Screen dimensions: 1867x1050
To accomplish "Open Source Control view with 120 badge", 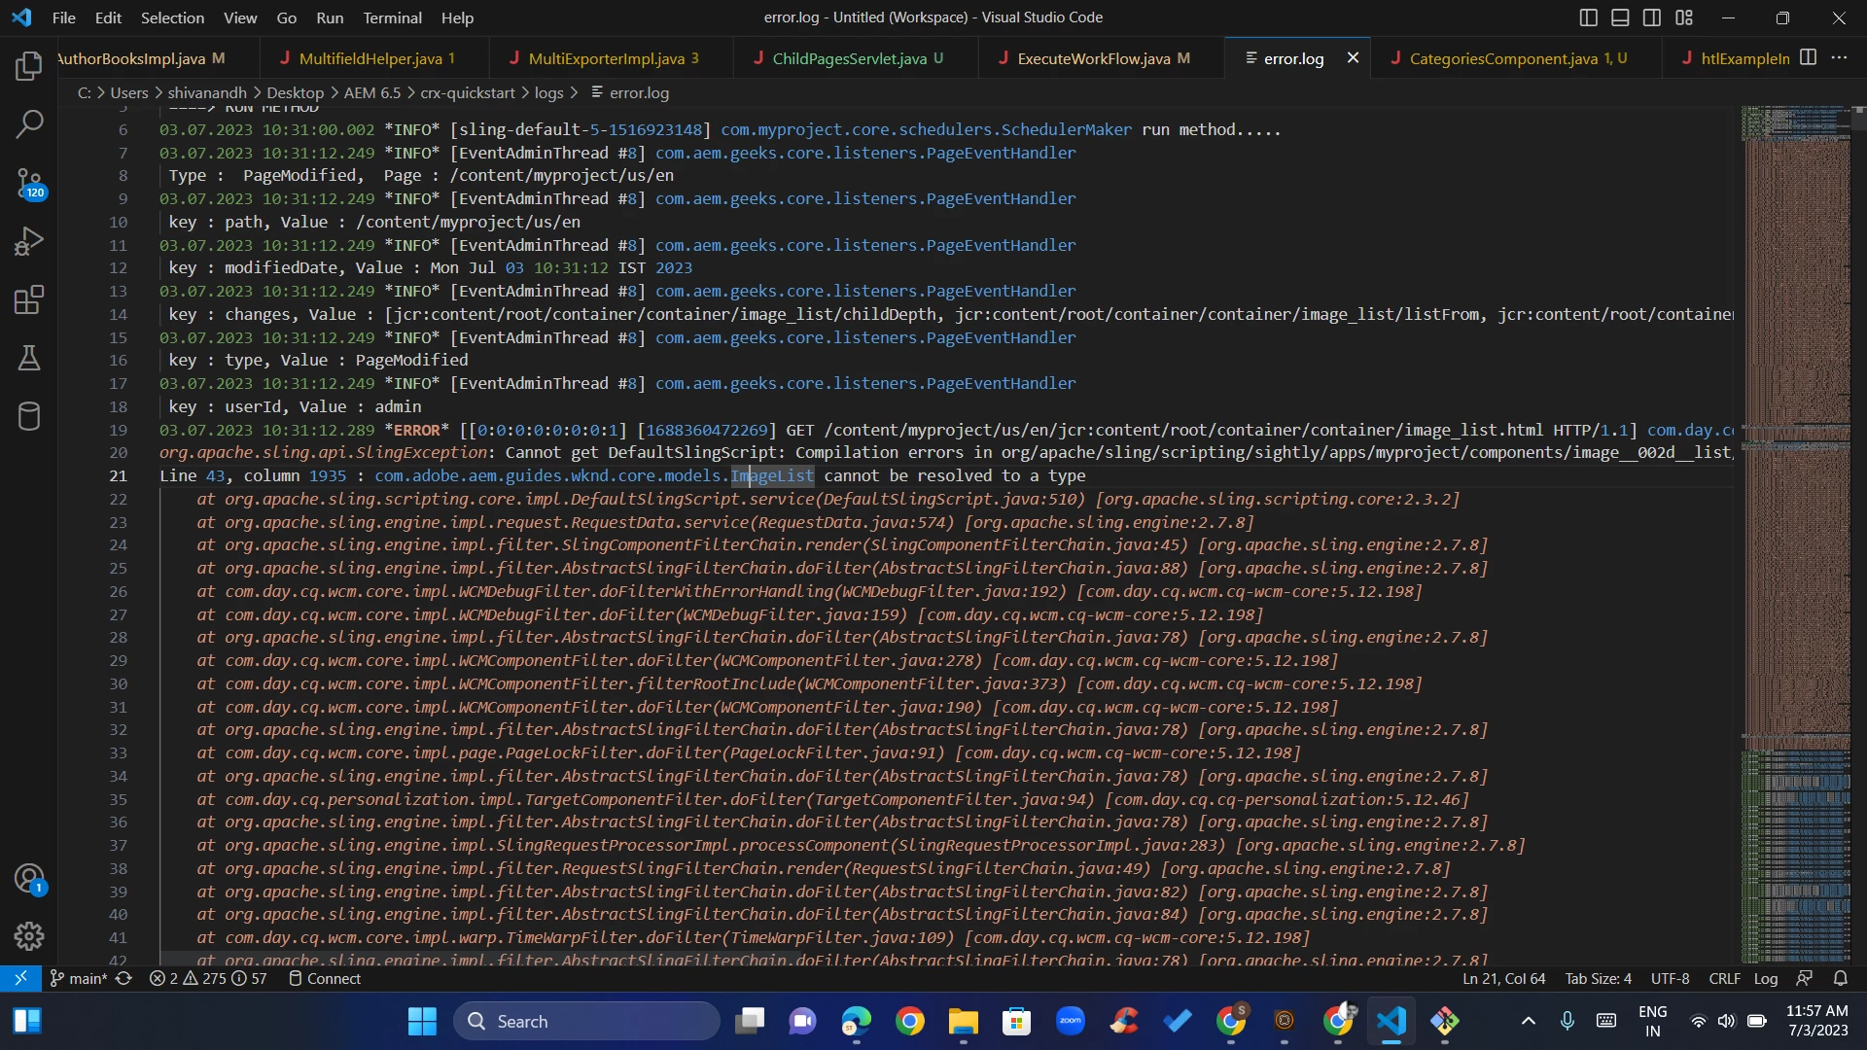I will tap(29, 183).
